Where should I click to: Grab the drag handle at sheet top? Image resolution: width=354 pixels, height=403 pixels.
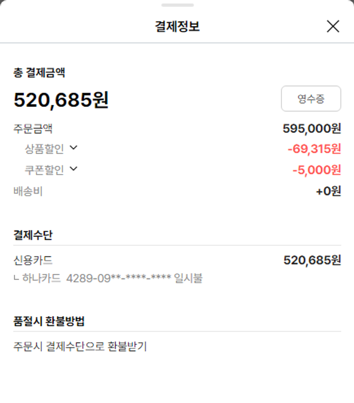click(177, 5)
